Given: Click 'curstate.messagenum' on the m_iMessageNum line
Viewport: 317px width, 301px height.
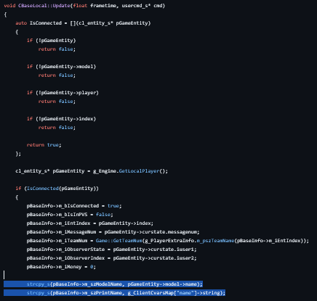Looking at the screenshot, I should [x=169, y=232].
